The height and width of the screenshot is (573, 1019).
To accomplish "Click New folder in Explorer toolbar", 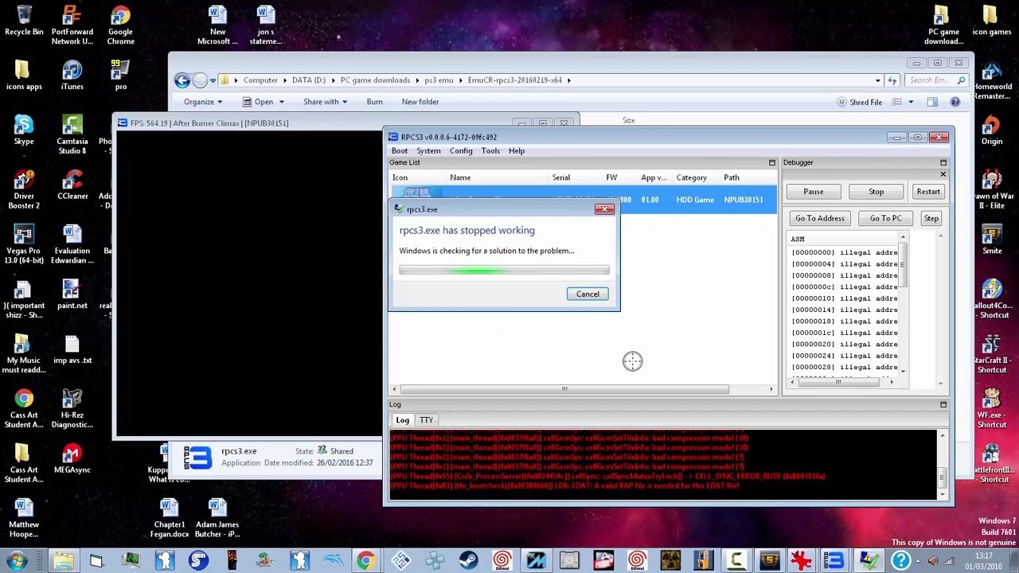I will click(420, 102).
